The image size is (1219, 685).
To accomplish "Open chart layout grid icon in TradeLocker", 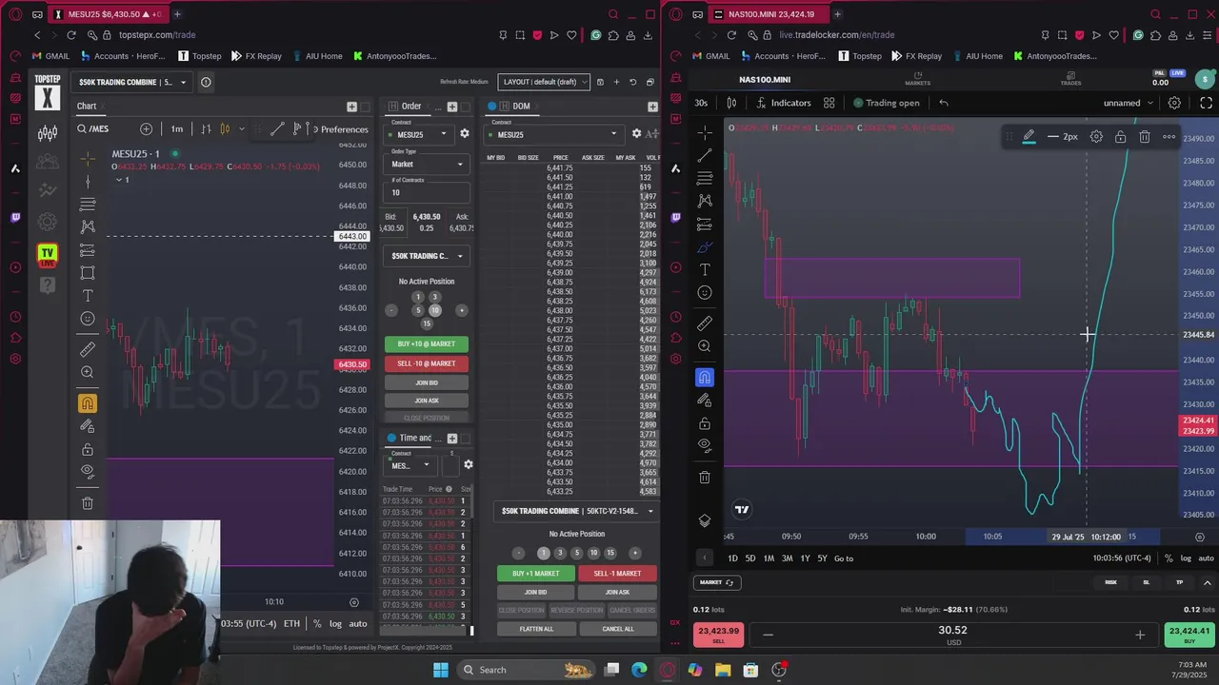I will [829, 103].
